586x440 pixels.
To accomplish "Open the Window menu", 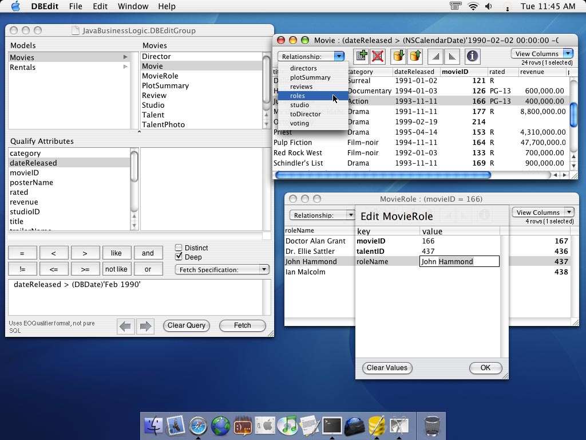I will (133, 6).
